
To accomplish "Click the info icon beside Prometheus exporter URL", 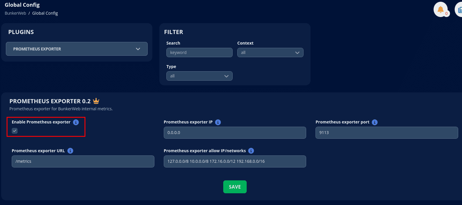I will point(70,151).
